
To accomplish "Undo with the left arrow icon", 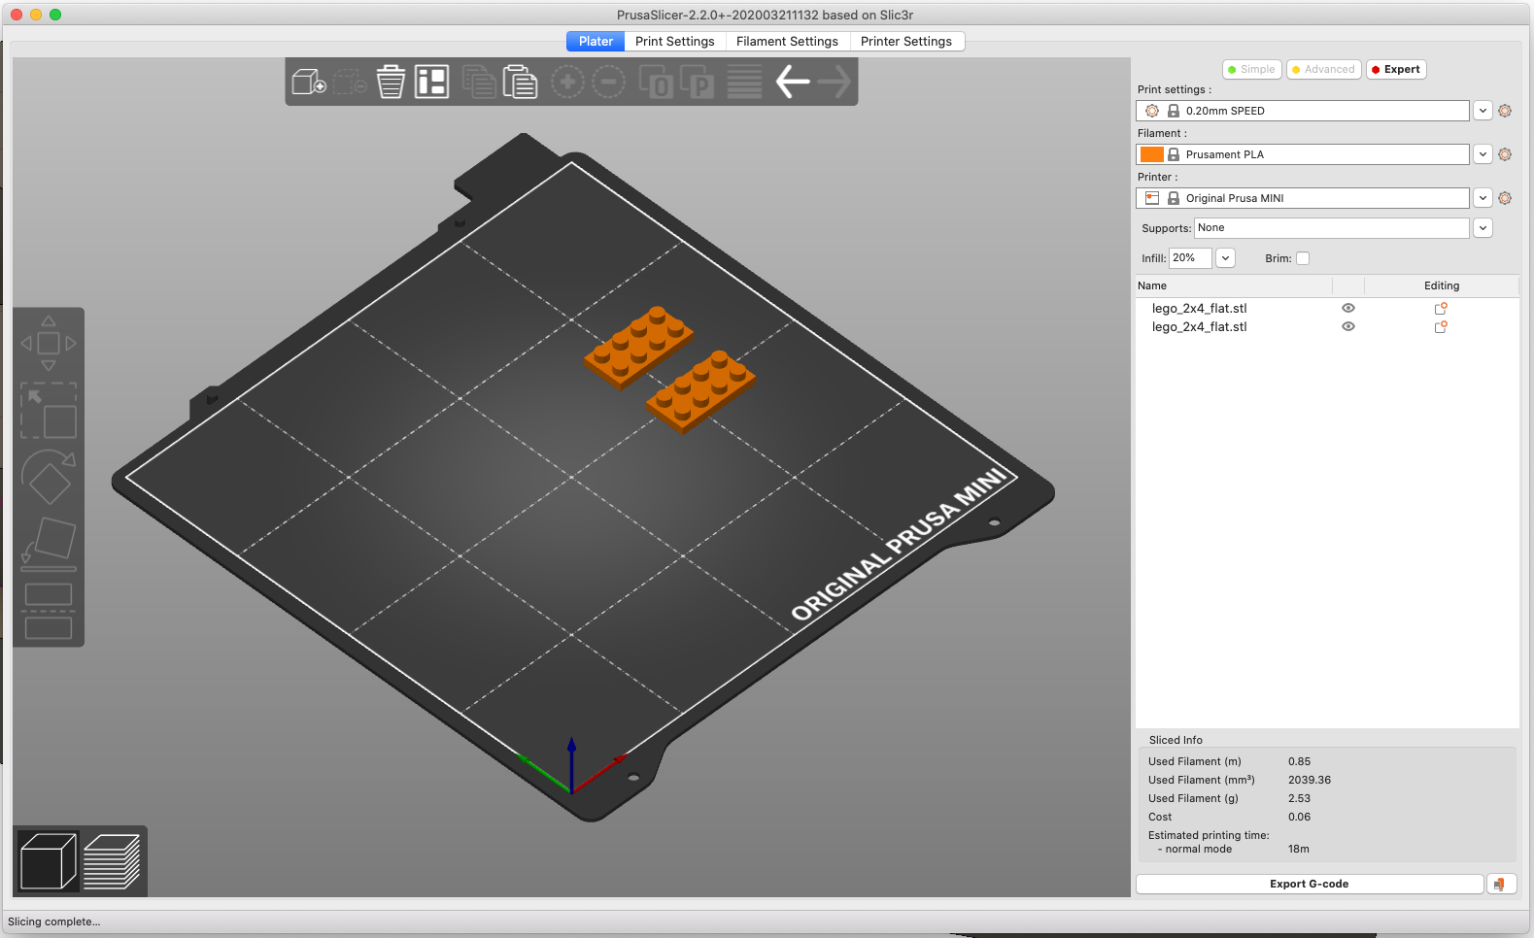I will tap(793, 82).
